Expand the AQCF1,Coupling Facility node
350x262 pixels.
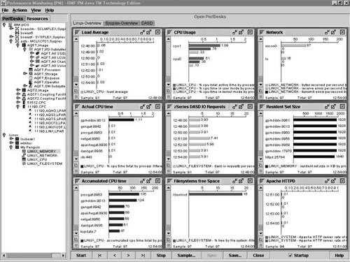click(18, 94)
